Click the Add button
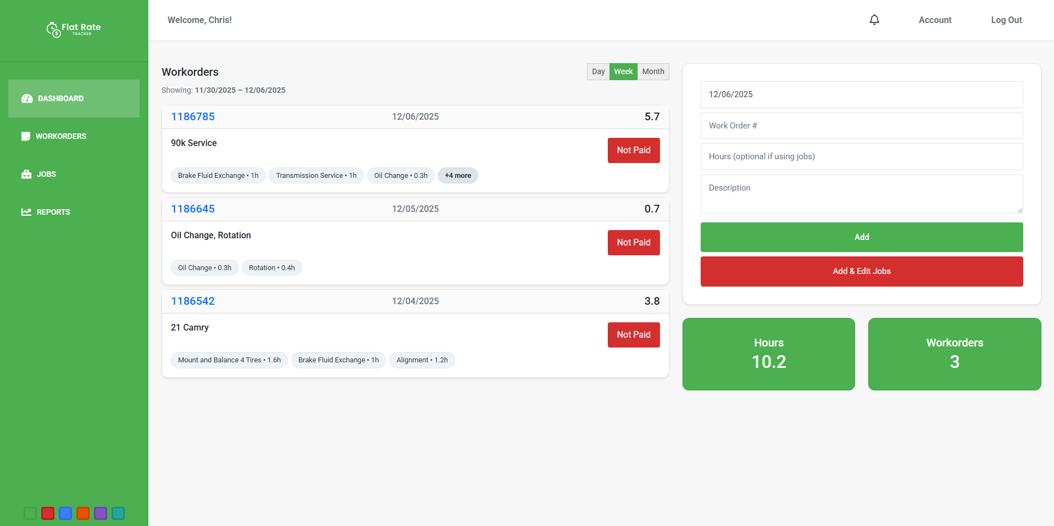Viewport: 1054px width, 526px height. pyautogui.click(x=861, y=237)
